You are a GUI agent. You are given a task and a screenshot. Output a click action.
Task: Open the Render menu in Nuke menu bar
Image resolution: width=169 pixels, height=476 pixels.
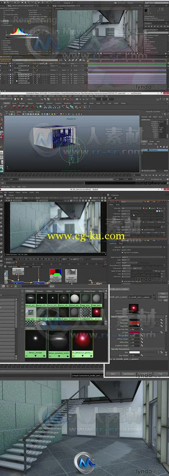tap(24, 193)
